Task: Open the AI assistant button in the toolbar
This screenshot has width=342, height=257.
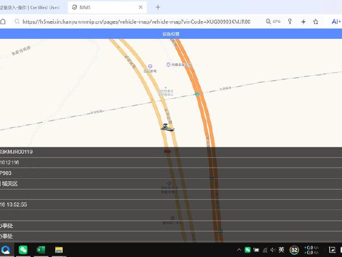Action: click(336, 22)
